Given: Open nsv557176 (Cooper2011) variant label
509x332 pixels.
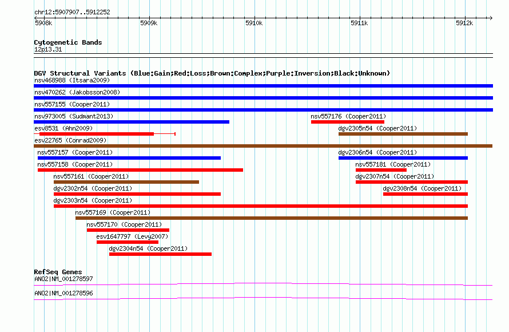Looking at the screenshot, I should pyautogui.click(x=348, y=116).
